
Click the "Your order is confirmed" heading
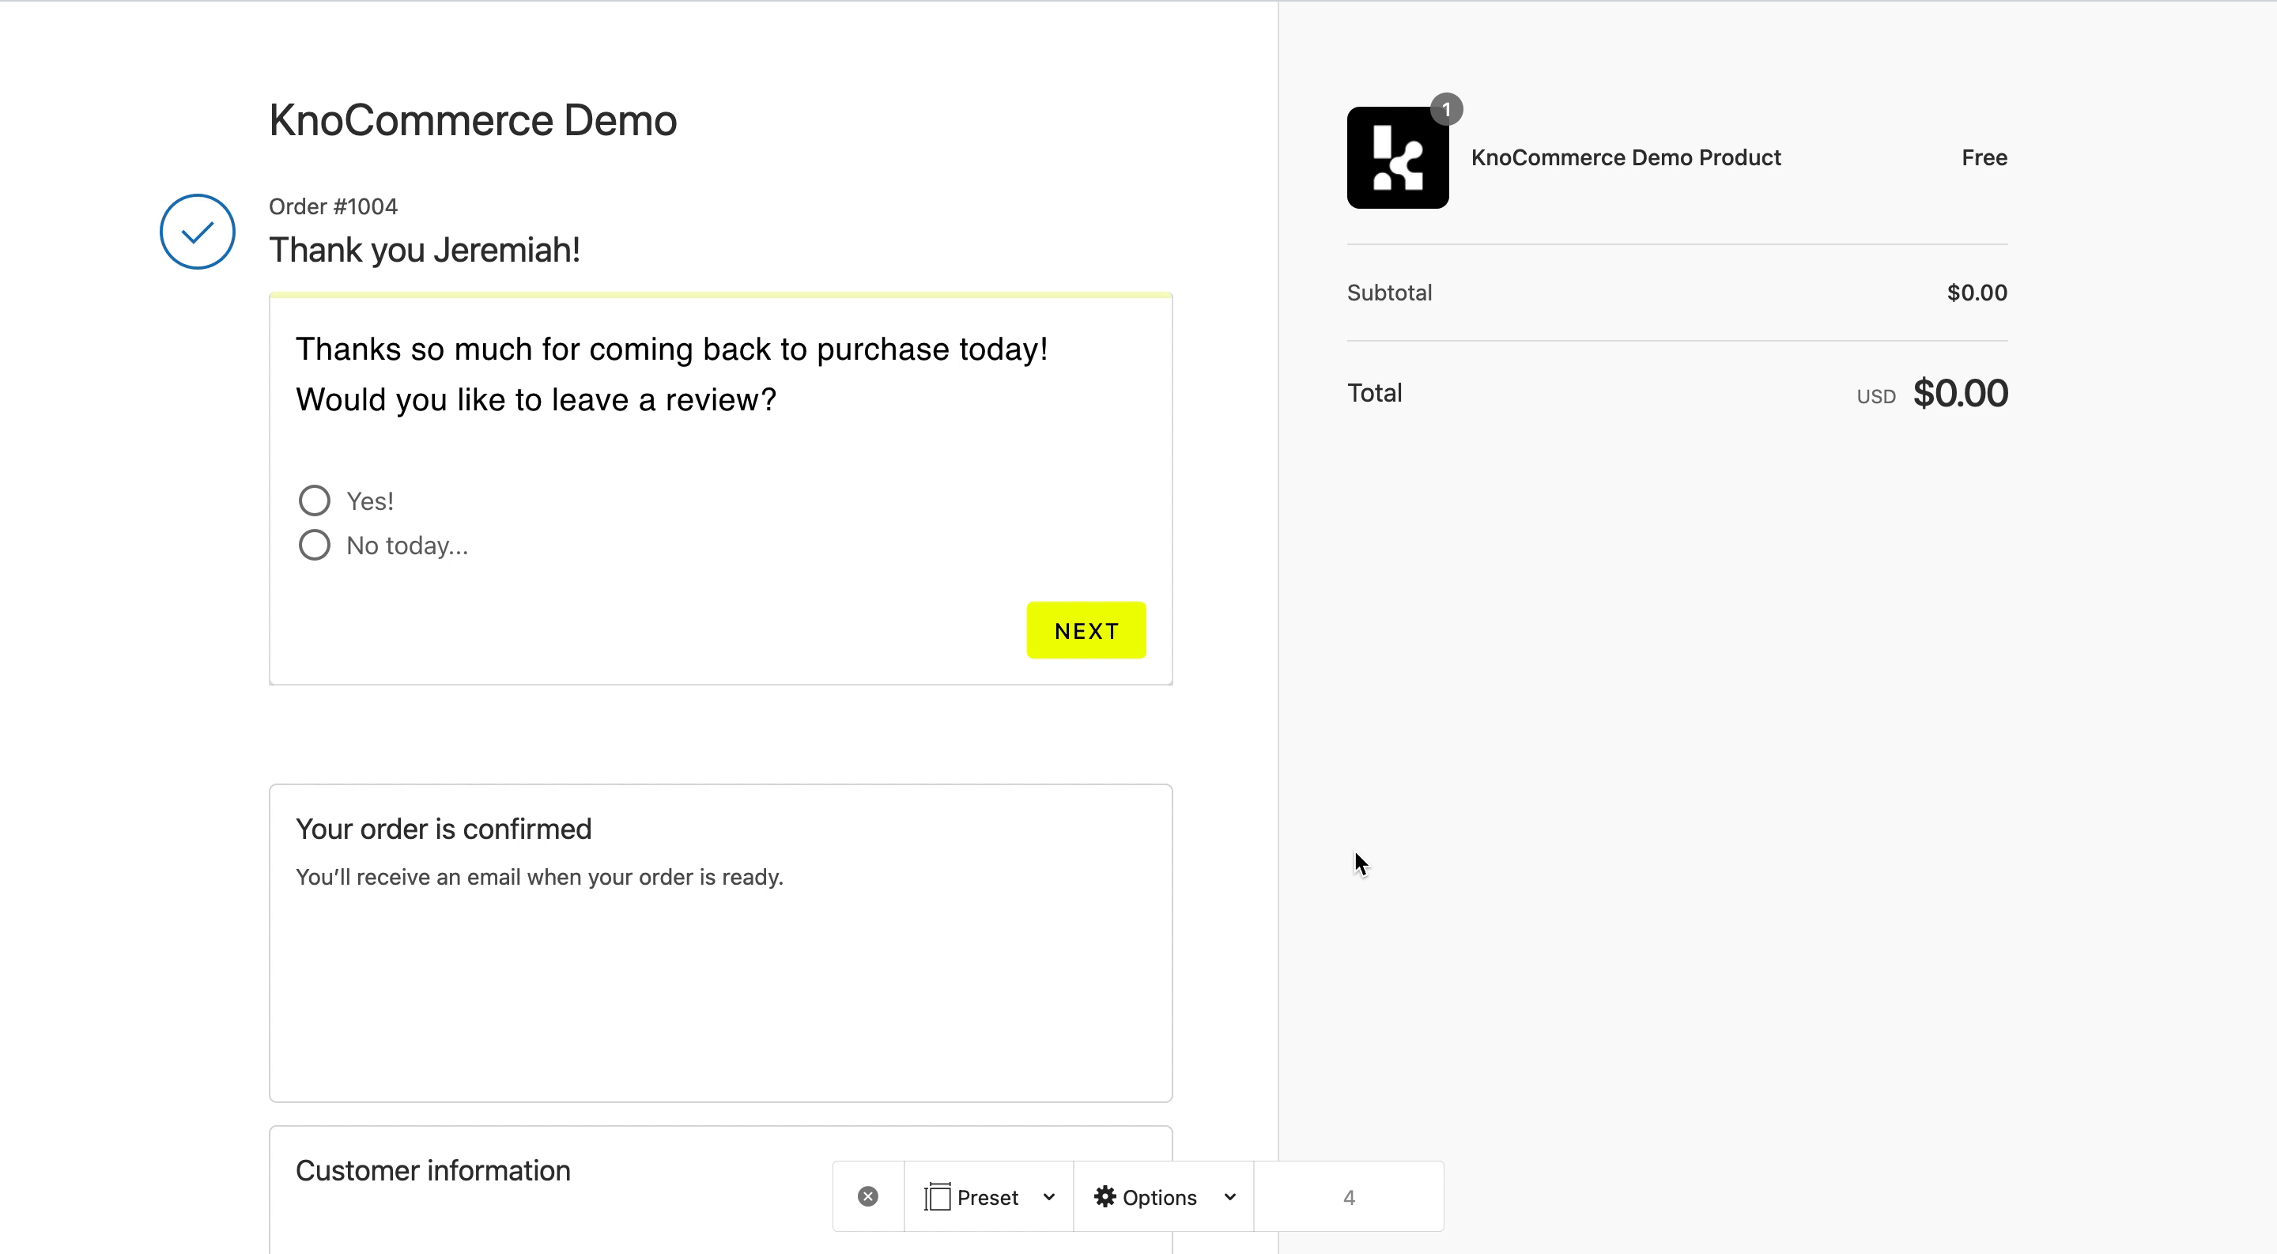click(444, 829)
